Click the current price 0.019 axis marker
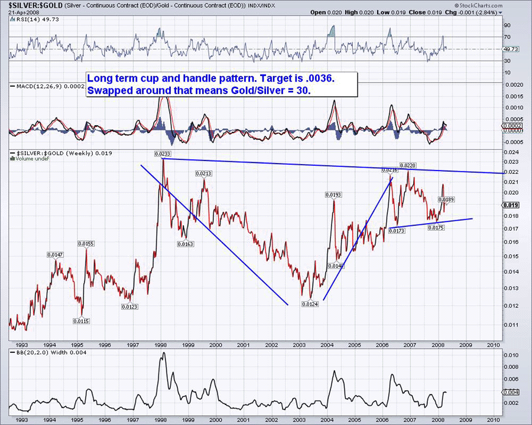 click(511, 205)
